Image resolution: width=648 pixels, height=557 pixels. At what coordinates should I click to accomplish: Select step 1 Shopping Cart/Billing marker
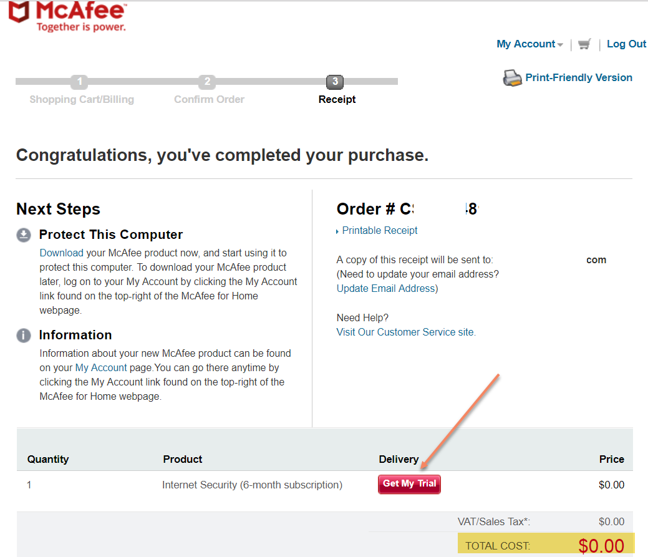coord(79,82)
